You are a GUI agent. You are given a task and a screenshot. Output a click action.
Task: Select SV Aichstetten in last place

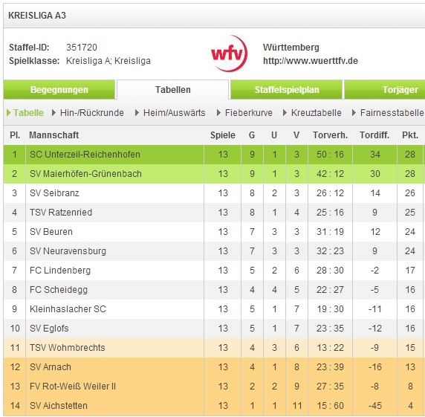59,406
